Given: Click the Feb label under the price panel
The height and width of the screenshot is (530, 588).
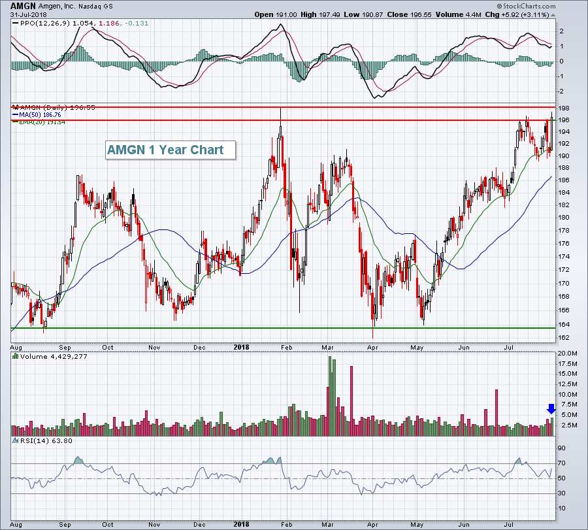Looking at the screenshot, I should [287, 347].
